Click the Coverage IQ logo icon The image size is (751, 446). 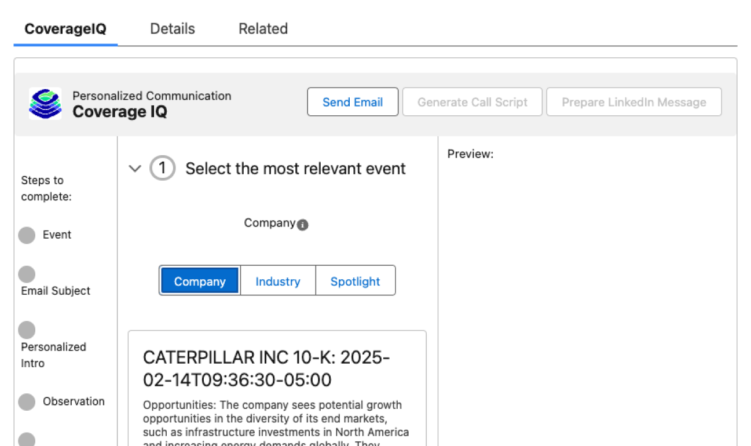pyautogui.click(x=45, y=103)
